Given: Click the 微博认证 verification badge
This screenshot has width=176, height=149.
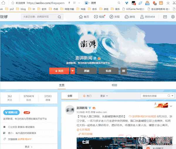Looking at the screenshot, I should tap(11, 112).
